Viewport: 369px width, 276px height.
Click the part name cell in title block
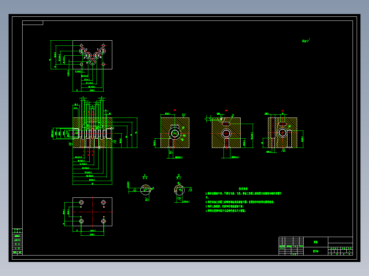point(316,242)
